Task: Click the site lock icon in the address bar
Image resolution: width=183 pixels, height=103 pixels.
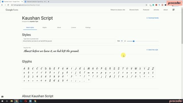Action: [12, 5]
